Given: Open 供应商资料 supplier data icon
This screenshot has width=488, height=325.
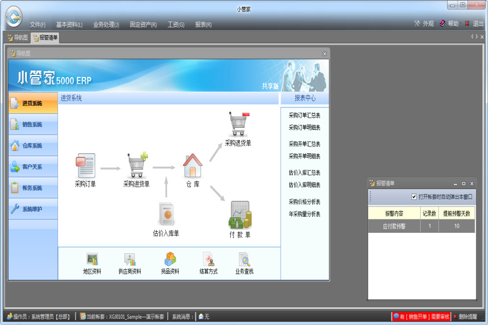Looking at the screenshot, I should pyautogui.click(x=130, y=260).
